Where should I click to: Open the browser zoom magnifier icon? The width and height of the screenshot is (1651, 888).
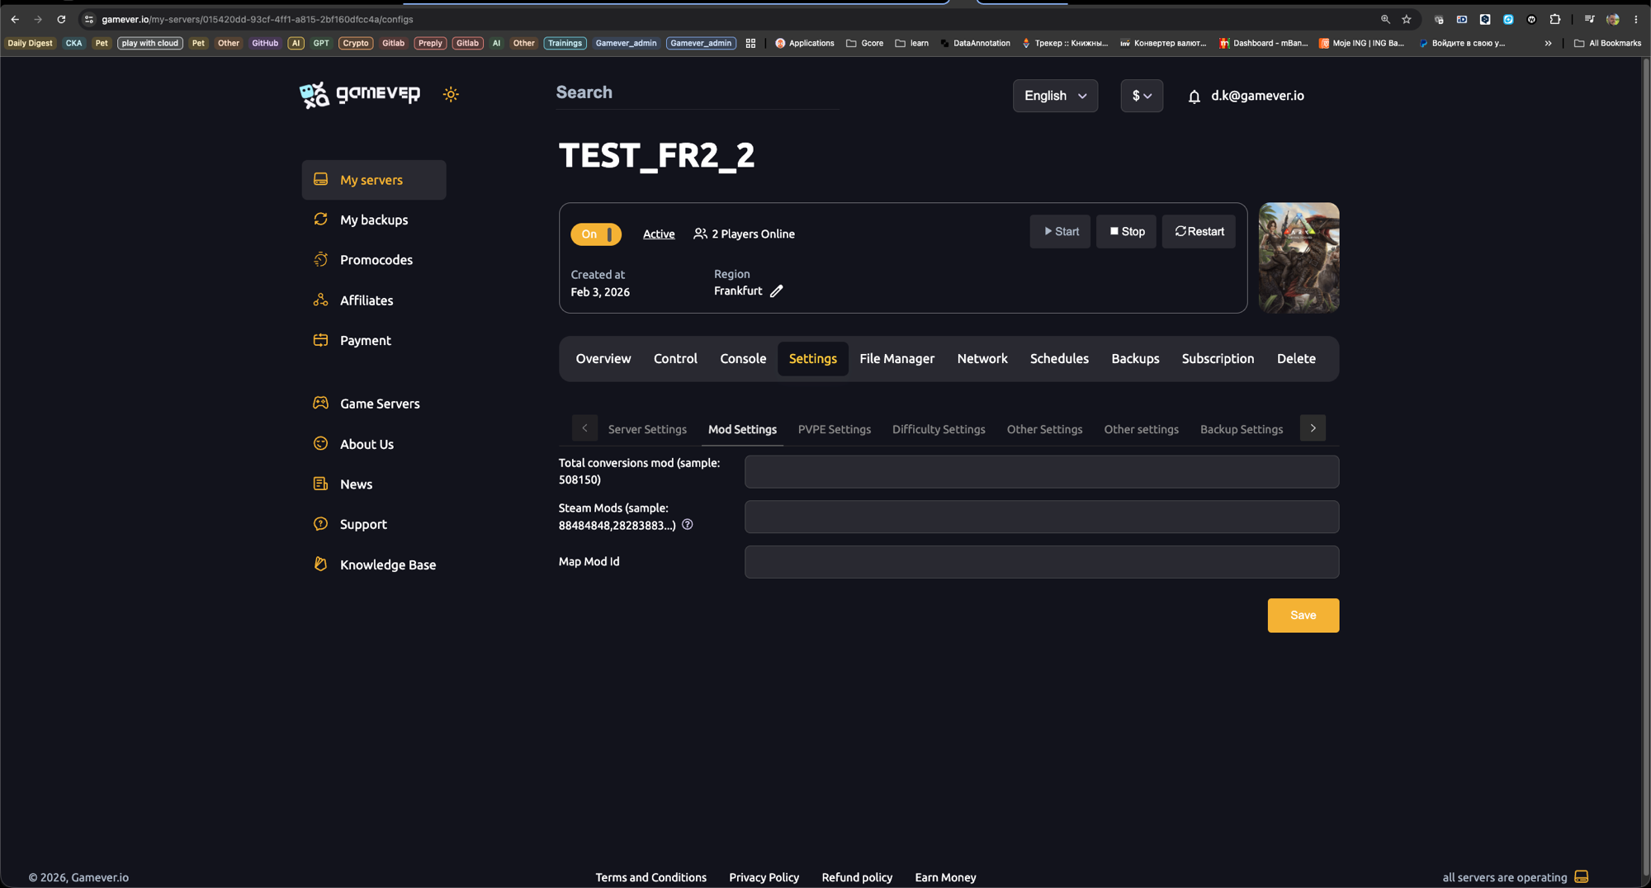click(x=1385, y=19)
